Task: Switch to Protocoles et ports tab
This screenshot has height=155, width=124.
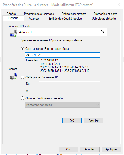Action: (x=105, y=14)
